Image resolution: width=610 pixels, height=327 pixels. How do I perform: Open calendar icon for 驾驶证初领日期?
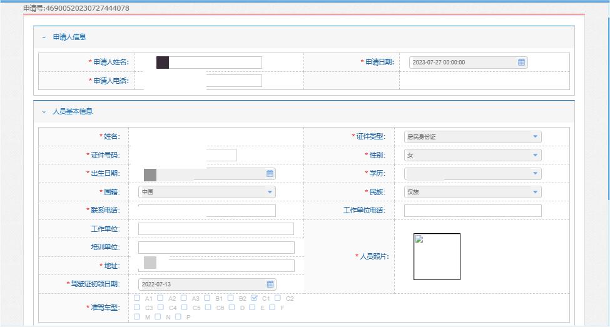270,284
